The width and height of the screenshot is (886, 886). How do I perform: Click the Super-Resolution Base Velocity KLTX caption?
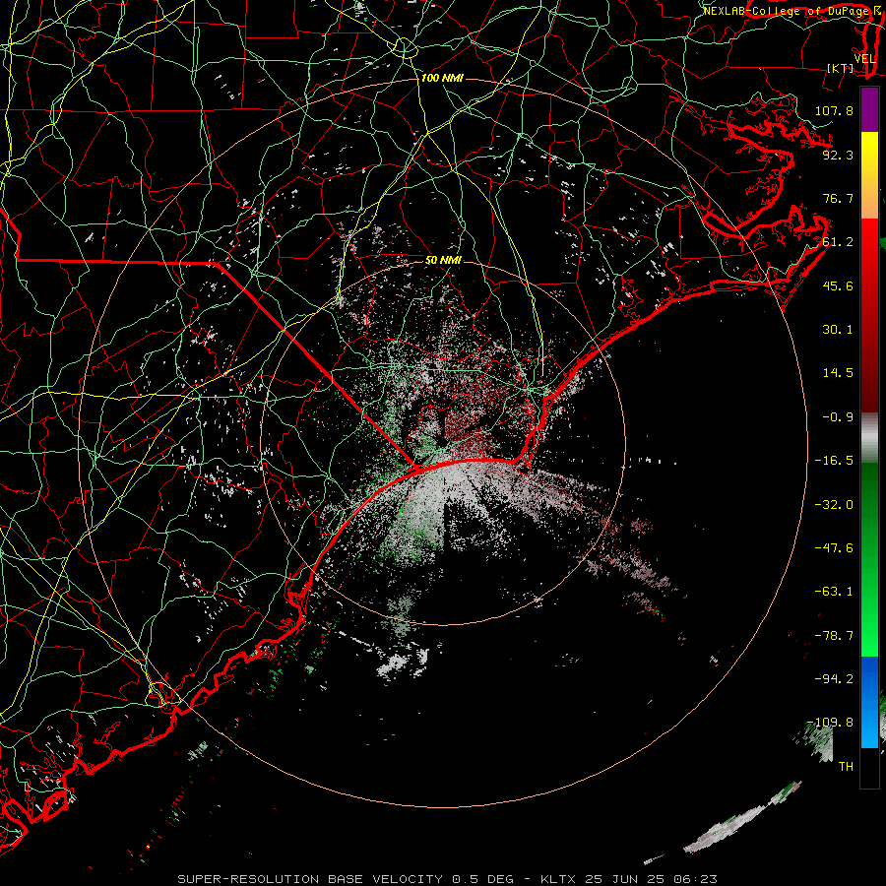pyautogui.click(x=448, y=879)
